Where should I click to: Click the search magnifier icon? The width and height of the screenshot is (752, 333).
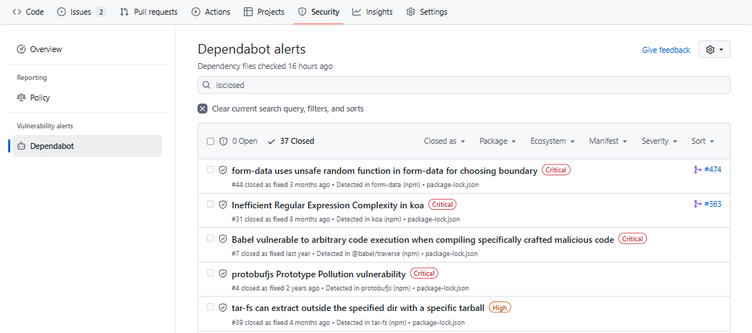click(207, 85)
